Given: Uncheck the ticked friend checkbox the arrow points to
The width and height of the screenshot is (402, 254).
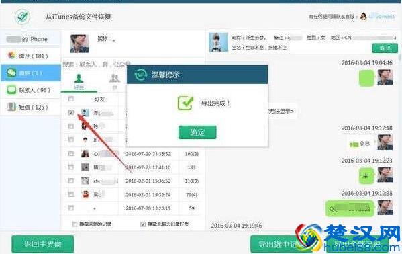Looking at the screenshot, I should pos(71,112).
